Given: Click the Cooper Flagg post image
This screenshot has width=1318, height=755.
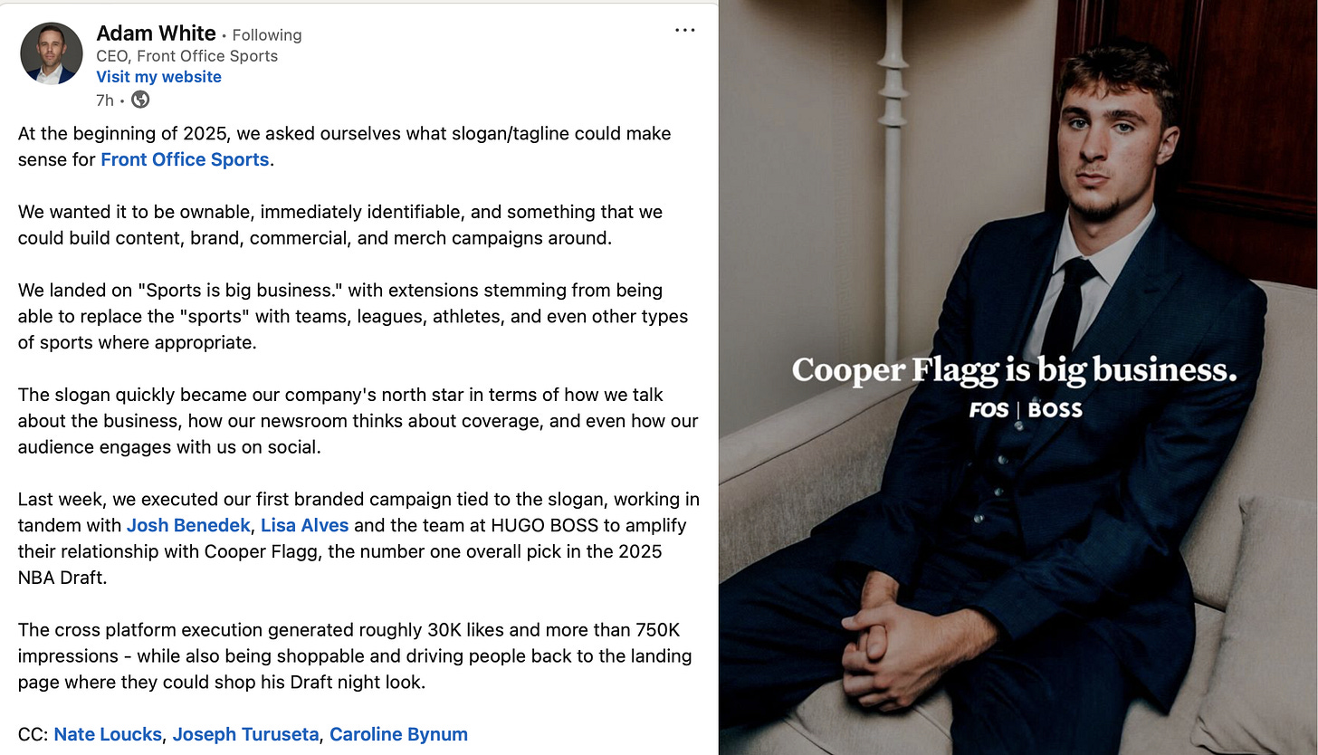Looking at the screenshot, I should [1018, 377].
